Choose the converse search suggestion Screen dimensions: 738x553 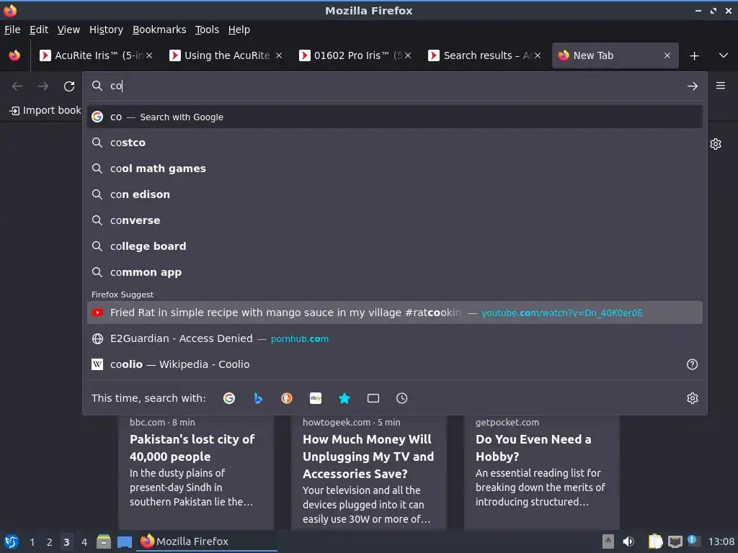click(x=394, y=220)
